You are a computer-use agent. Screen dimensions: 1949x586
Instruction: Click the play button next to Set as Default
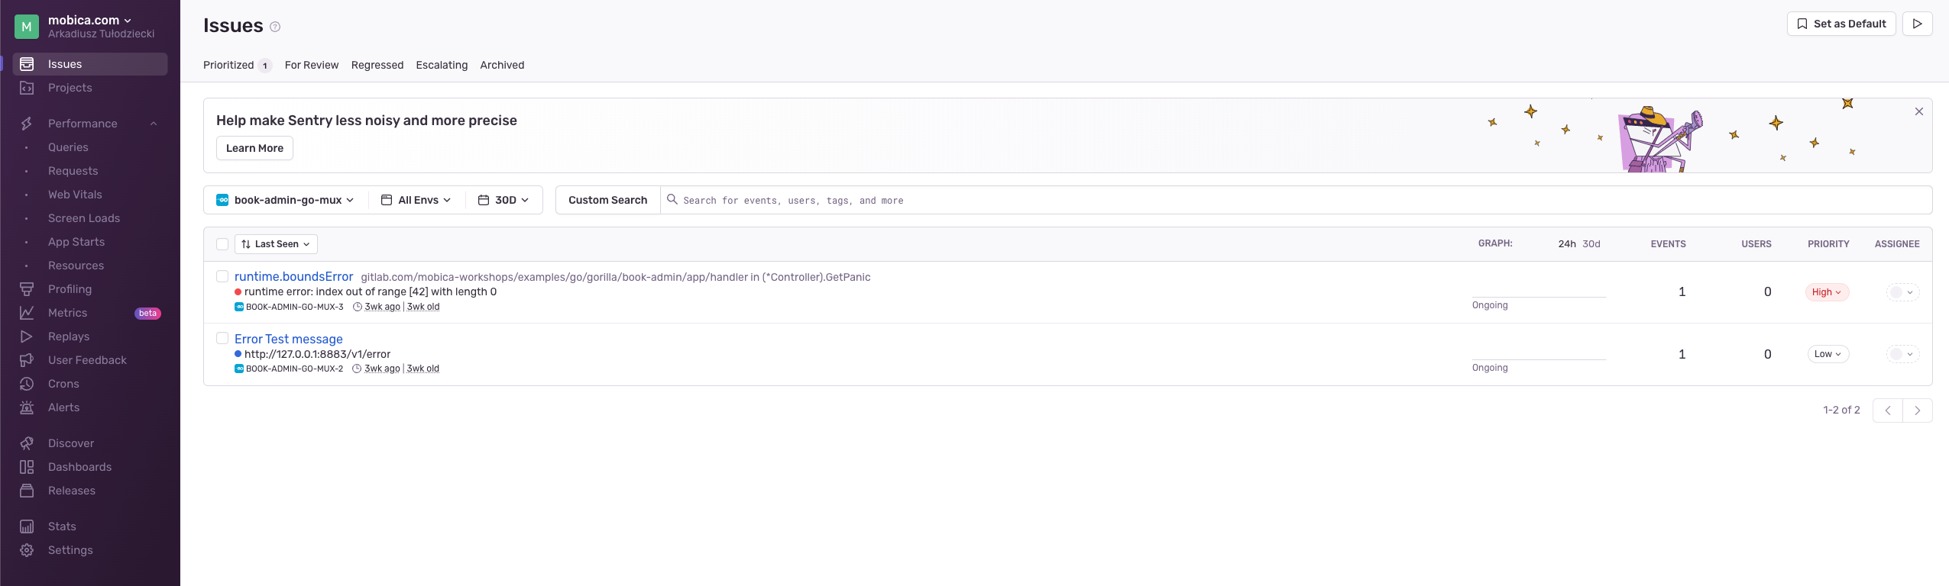tap(1917, 24)
